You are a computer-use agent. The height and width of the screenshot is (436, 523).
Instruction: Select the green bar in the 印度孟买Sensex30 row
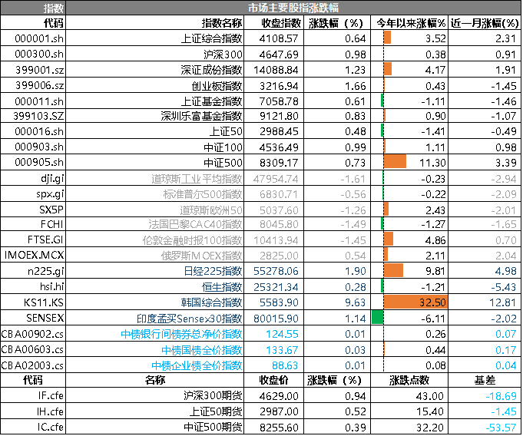(377, 318)
